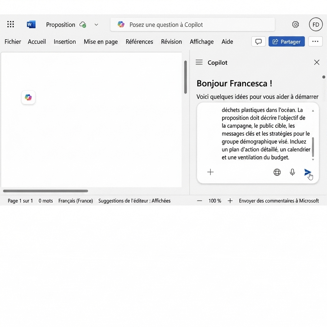This screenshot has height=327, width=327.
Task: Click the Word application icon
Action: point(31,24)
